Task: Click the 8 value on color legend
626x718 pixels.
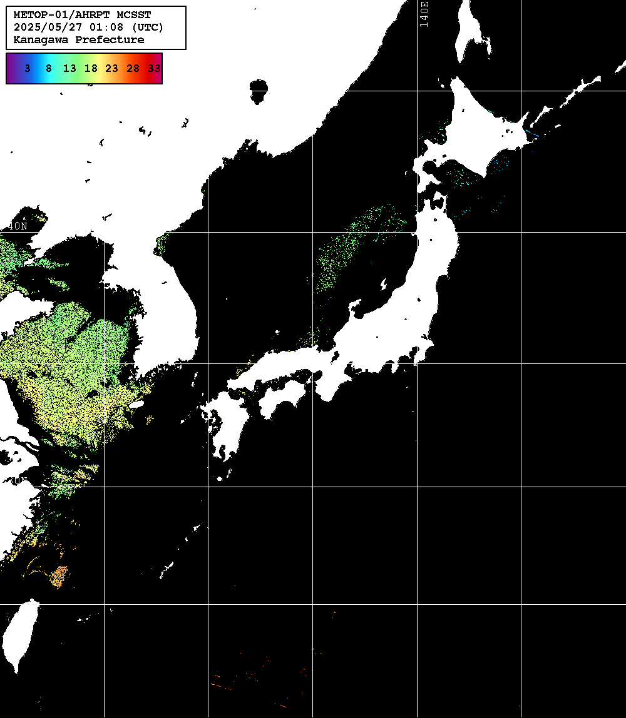Action: [49, 69]
